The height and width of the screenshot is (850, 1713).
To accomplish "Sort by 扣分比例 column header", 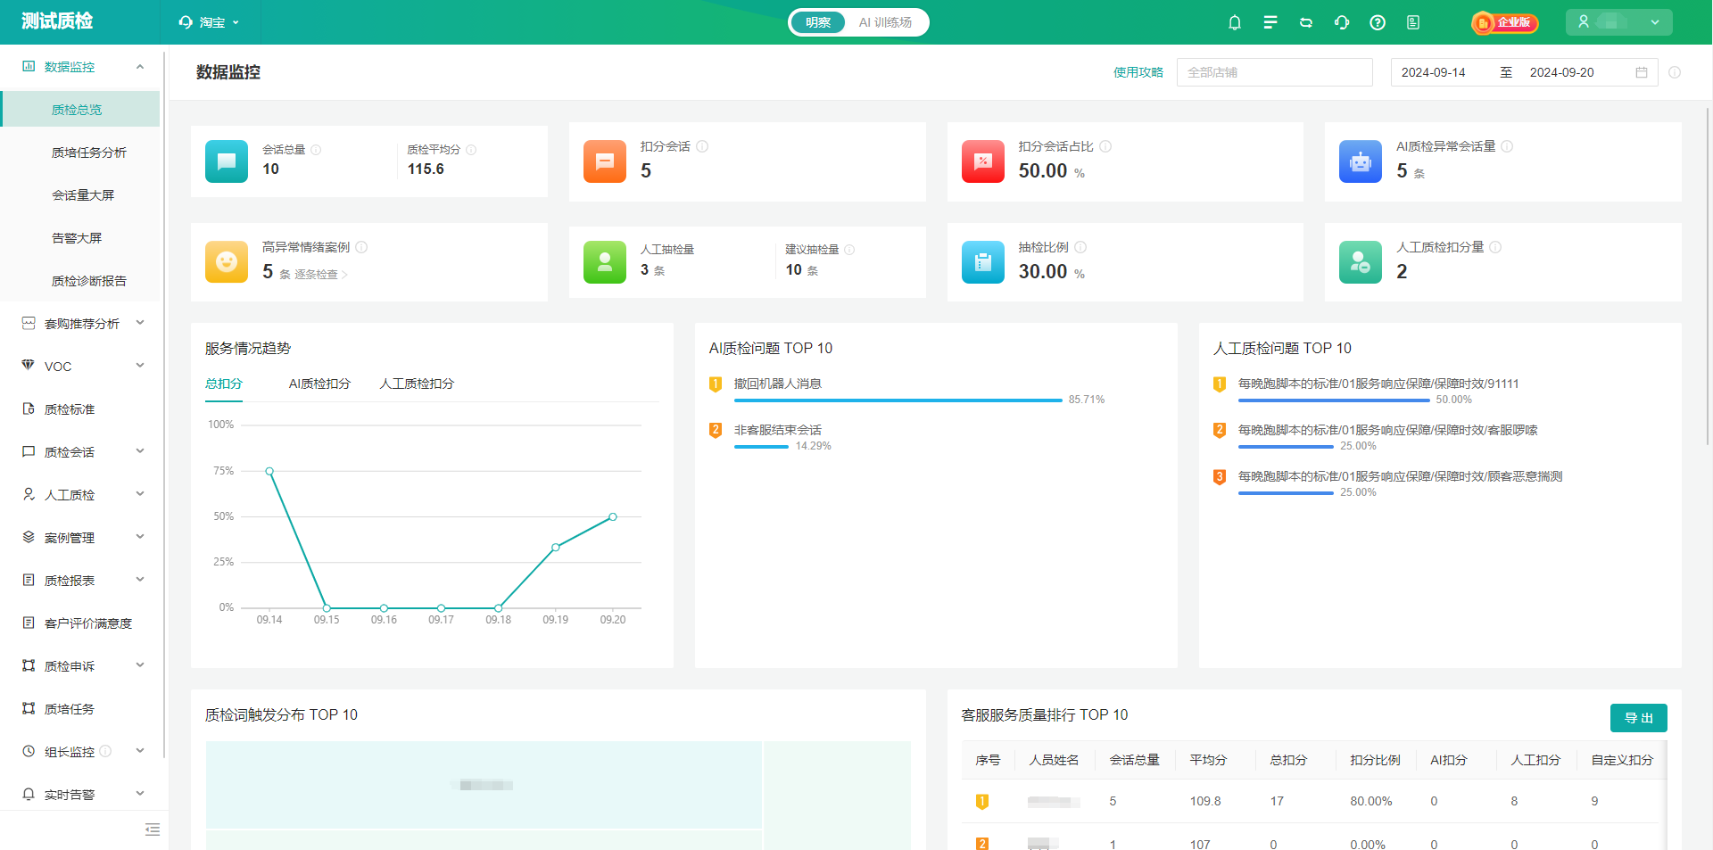I will point(1375,760).
